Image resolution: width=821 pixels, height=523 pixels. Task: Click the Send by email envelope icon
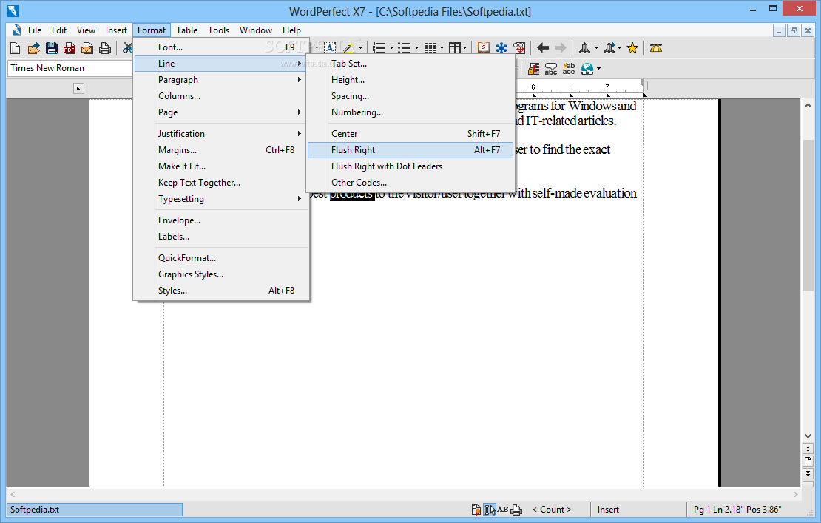click(87, 48)
